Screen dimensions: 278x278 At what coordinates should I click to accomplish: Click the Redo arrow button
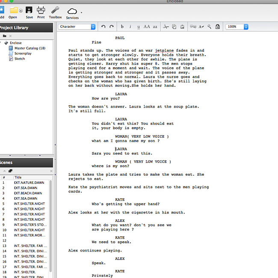pos(112,27)
